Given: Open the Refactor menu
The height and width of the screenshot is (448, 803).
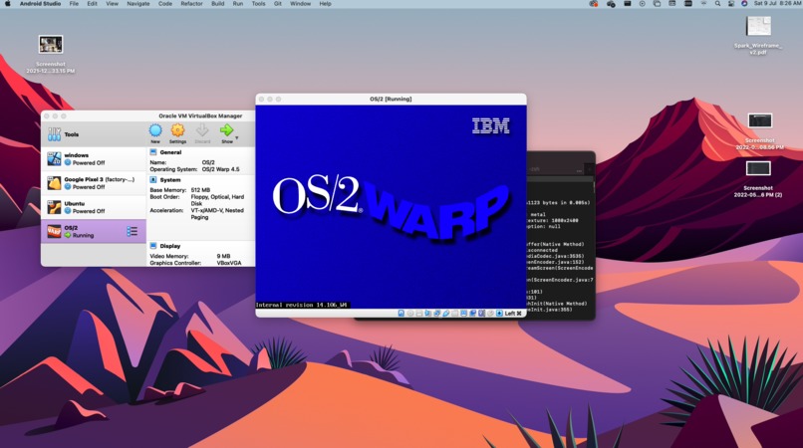Looking at the screenshot, I should [191, 4].
